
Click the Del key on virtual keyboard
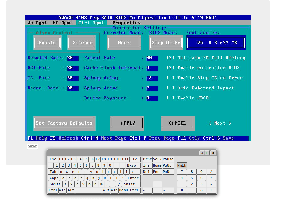(147, 172)
